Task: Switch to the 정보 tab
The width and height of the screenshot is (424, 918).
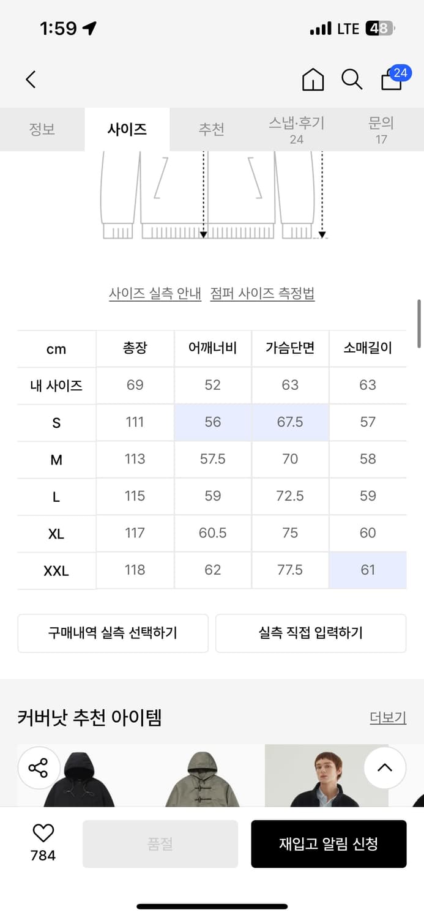Action: (42, 129)
